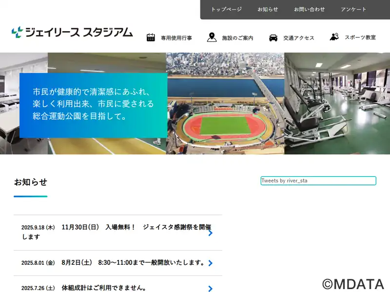Click the blue slogan banner 市民が健康的で

(93, 105)
